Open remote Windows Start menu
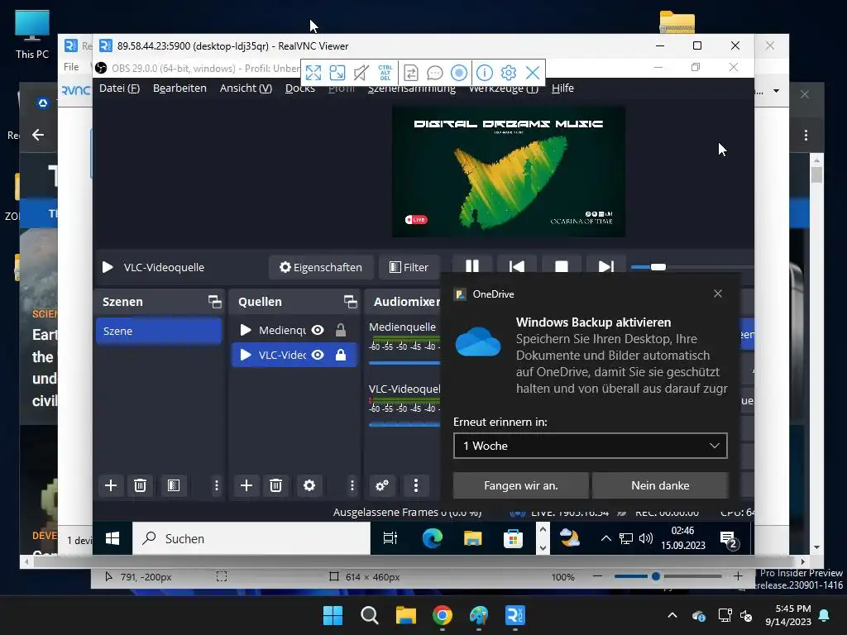 pos(112,538)
